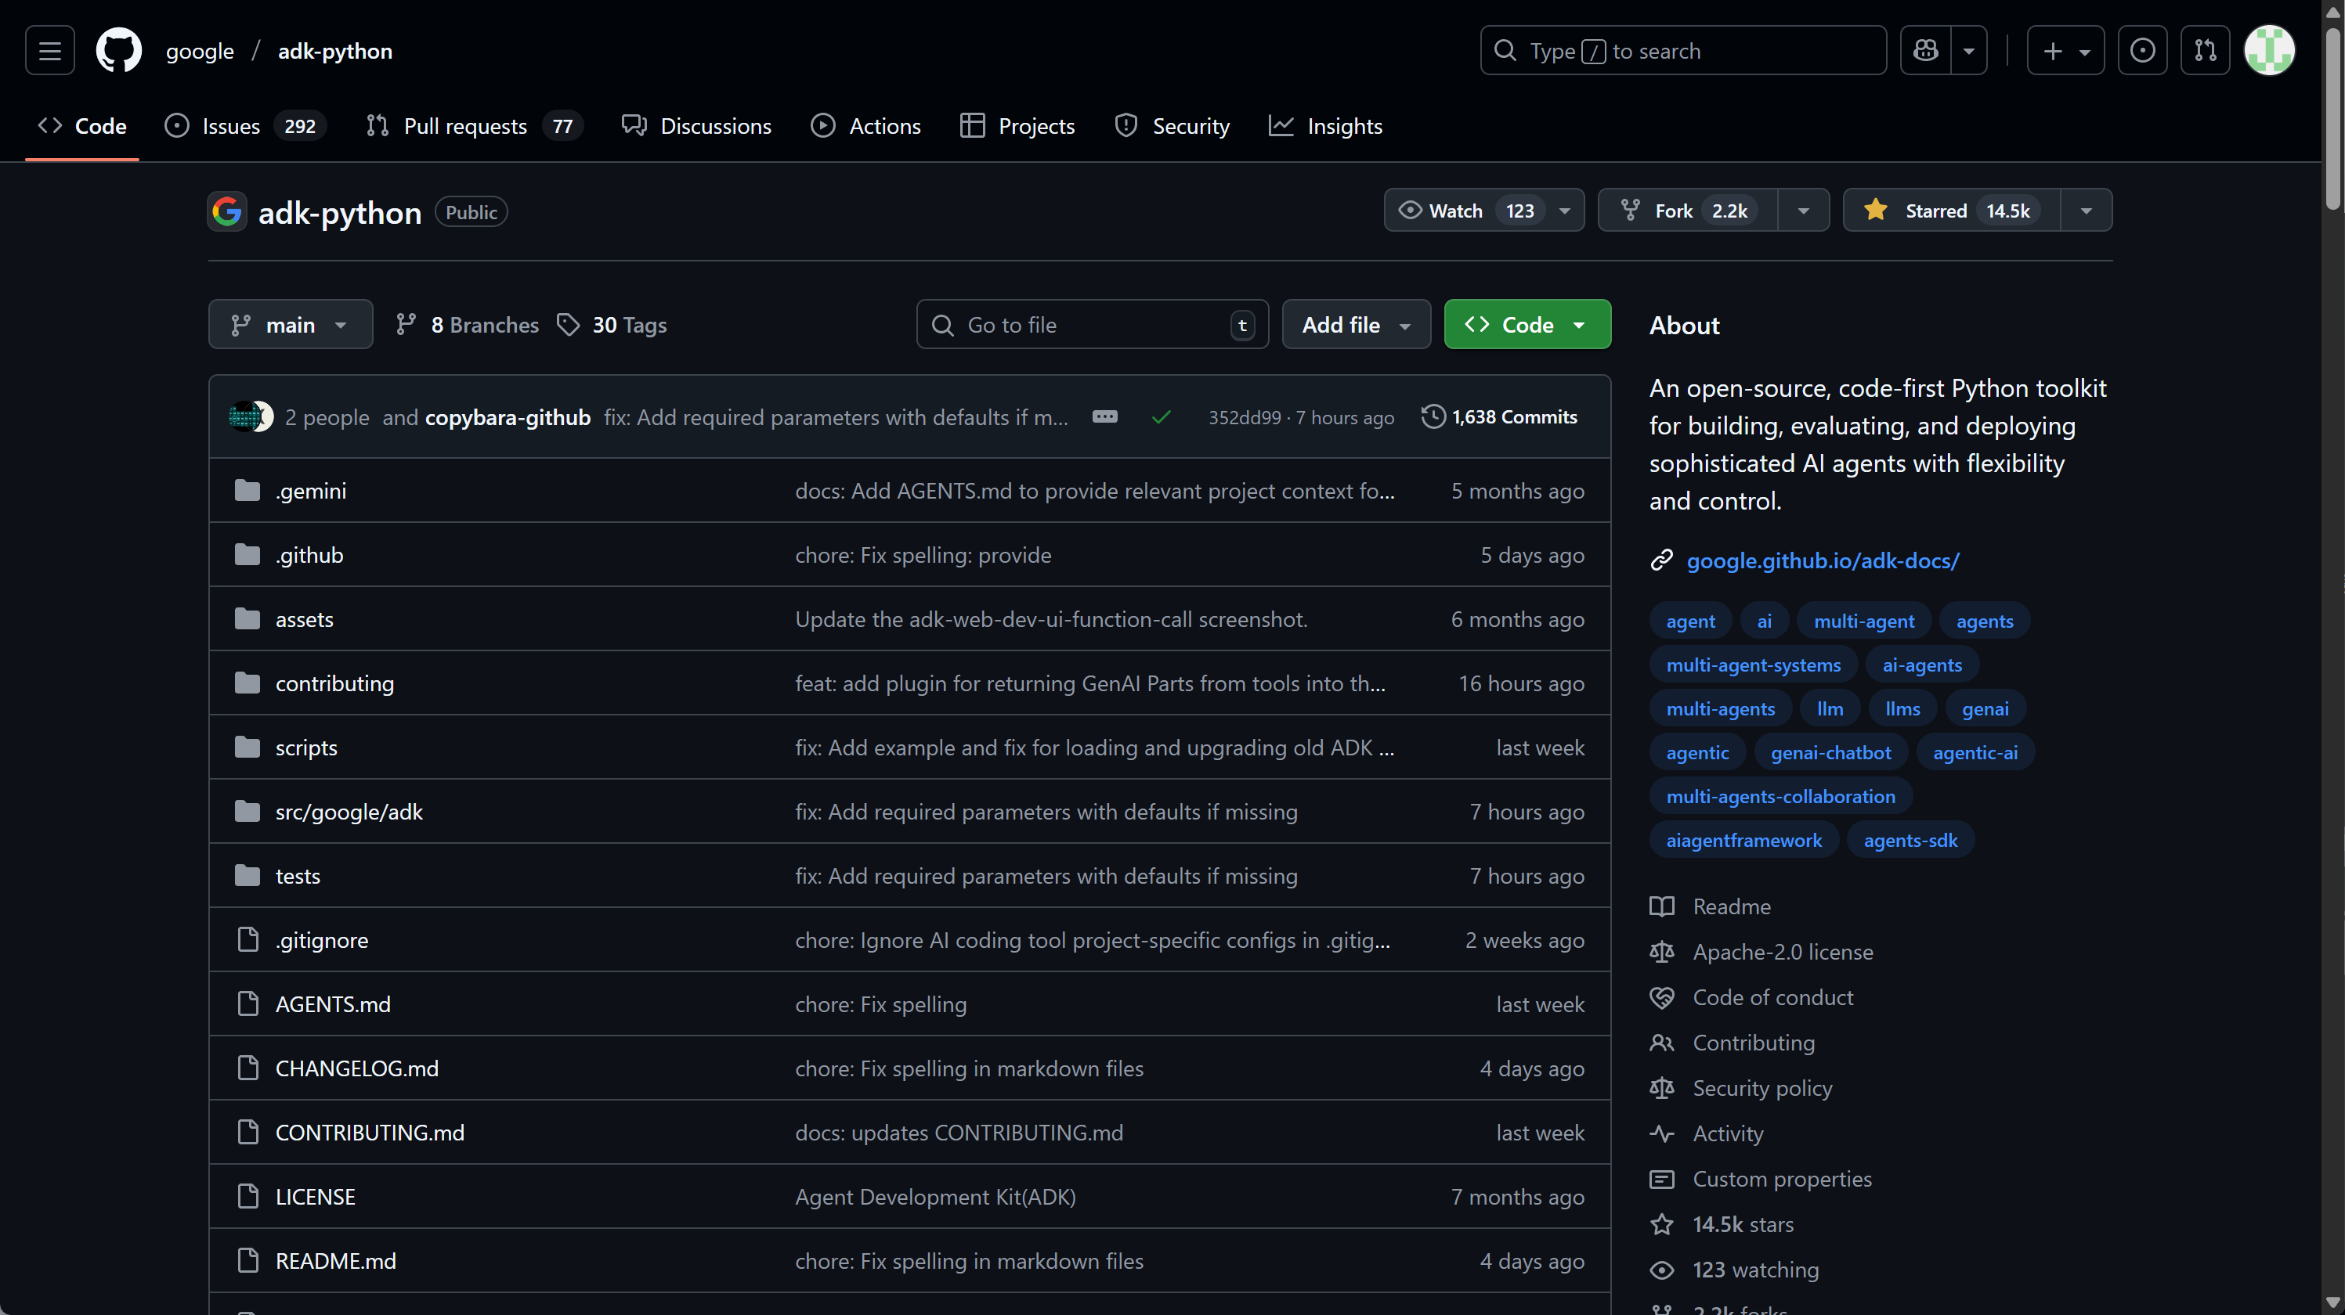Click the Code of conduct heart icon
This screenshot has height=1315, width=2345.
pyautogui.click(x=1661, y=997)
